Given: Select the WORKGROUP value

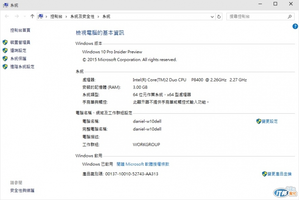Looking at the screenshot, I should pyautogui.click(x=147, y=145).
